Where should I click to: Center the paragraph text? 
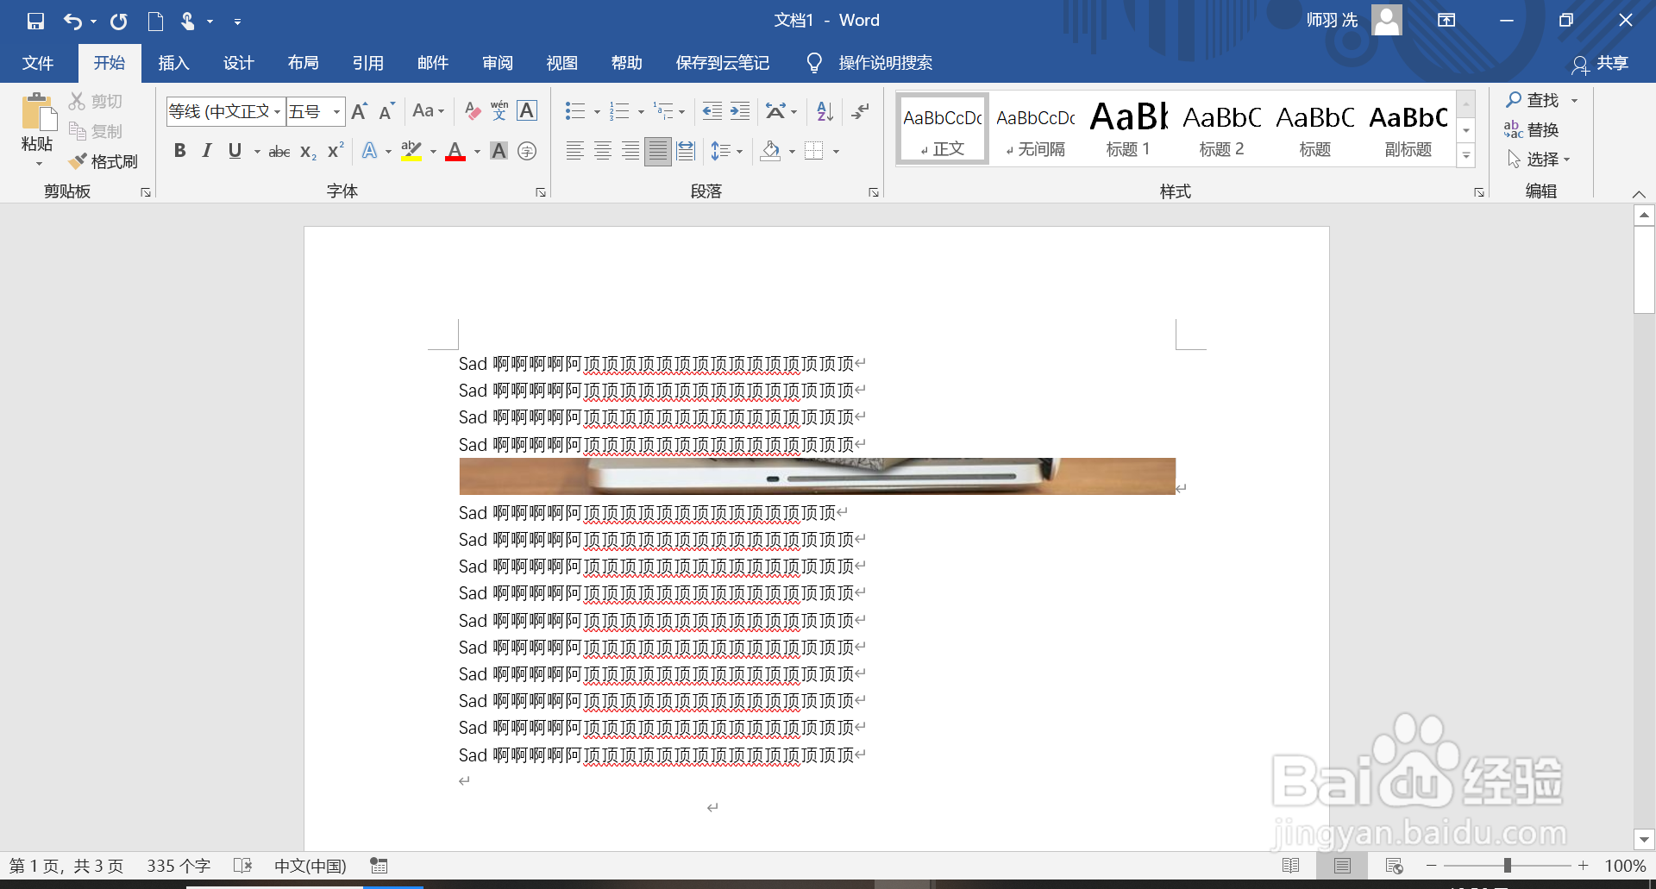tap(603, 151)
